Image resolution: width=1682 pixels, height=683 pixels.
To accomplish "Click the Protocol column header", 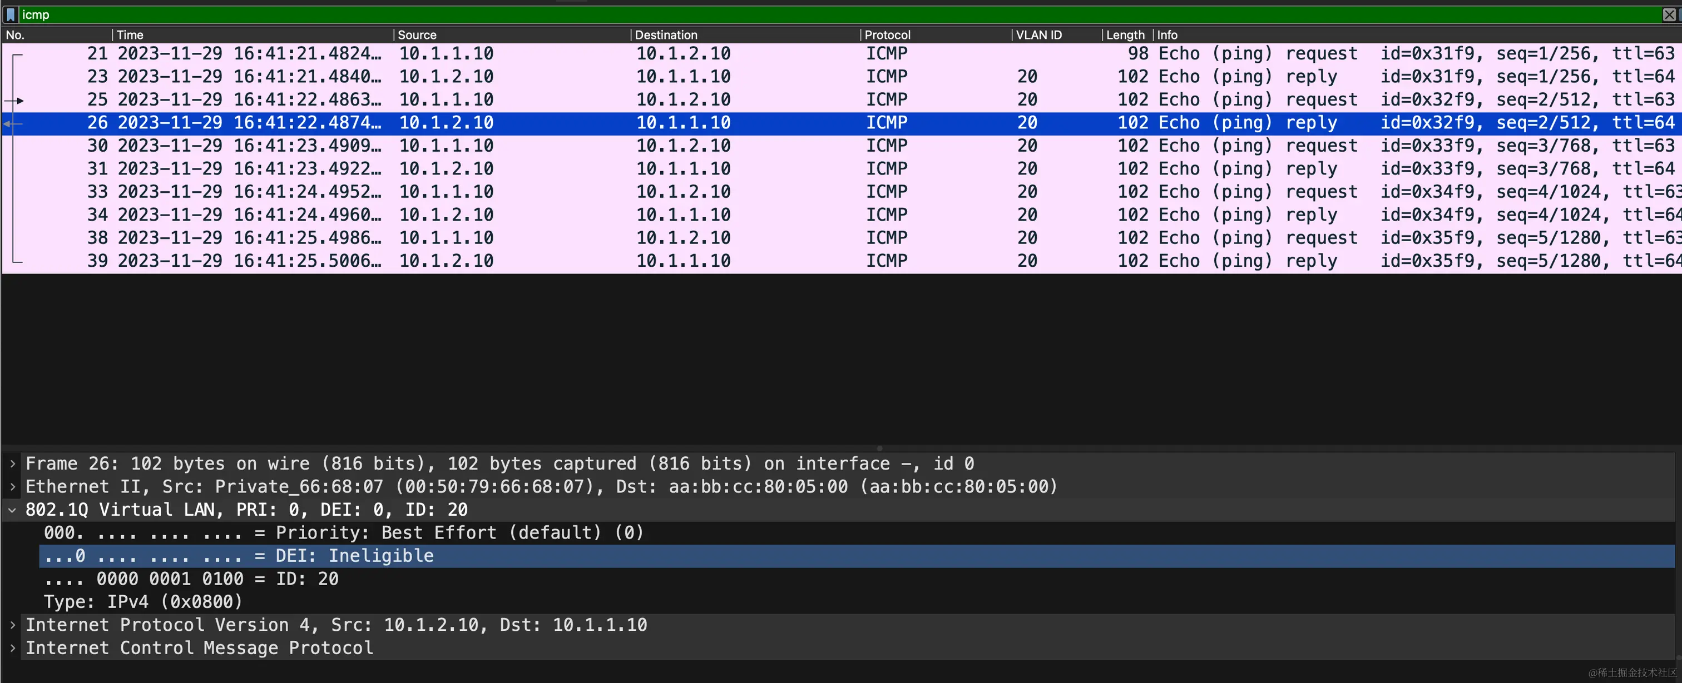I will click(887, 35).
